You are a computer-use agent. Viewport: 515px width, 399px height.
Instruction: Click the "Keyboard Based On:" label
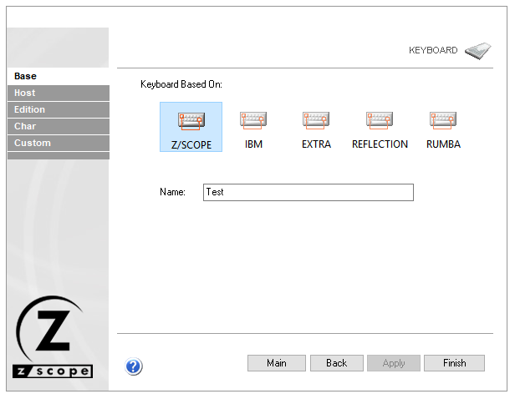(181, 84)
